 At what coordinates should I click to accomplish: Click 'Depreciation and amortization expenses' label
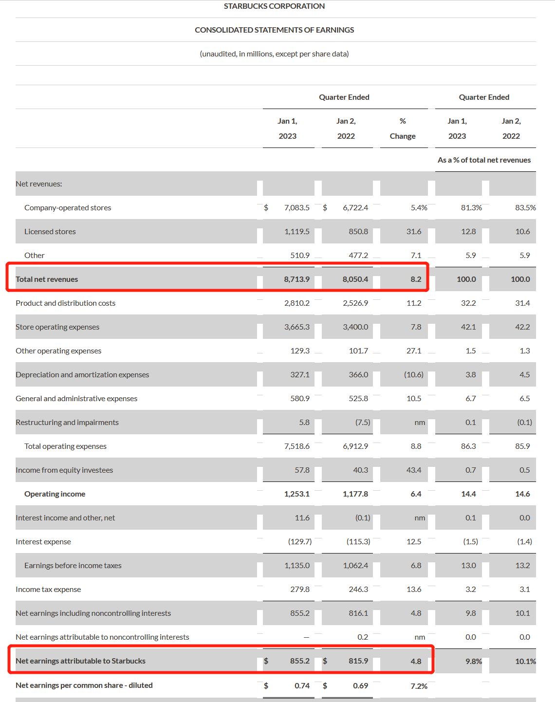pos(82,375)
